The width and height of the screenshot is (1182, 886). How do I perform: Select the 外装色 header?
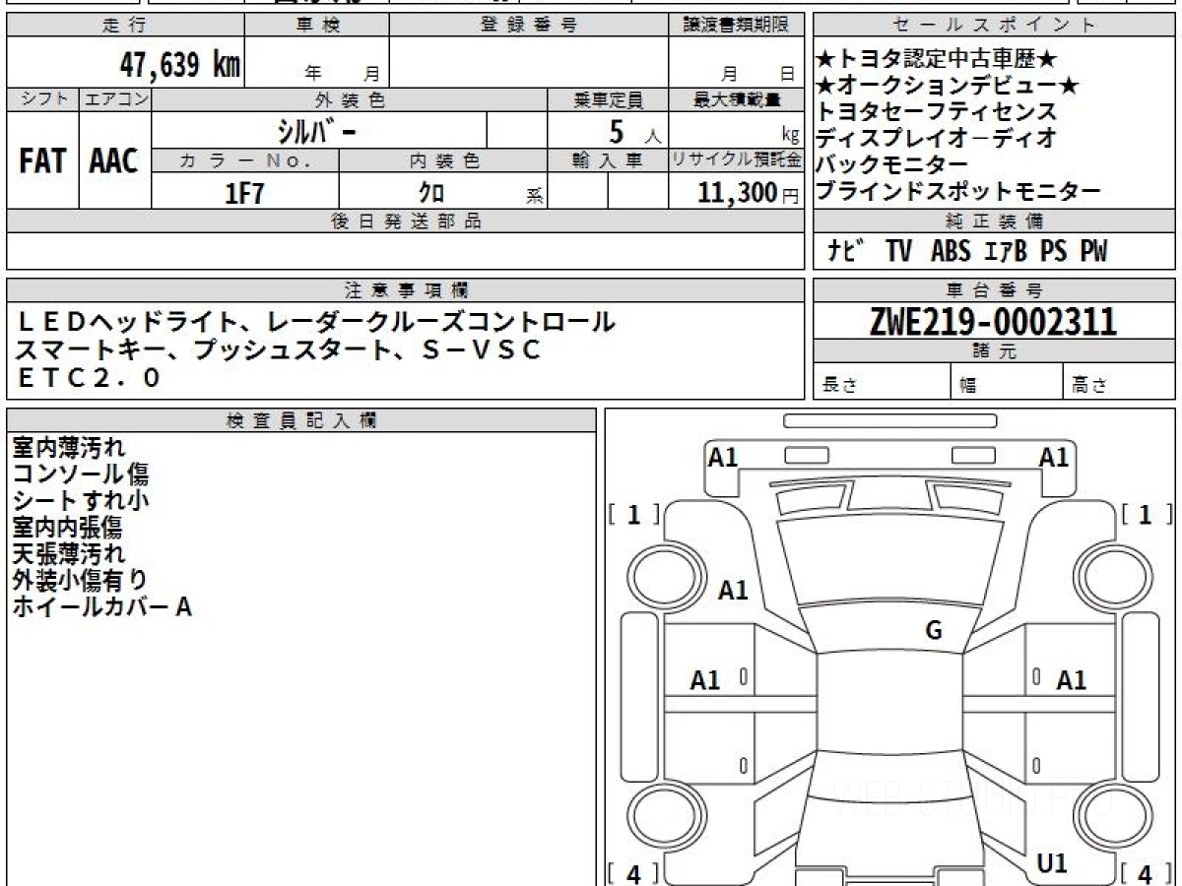click(350, 99)
